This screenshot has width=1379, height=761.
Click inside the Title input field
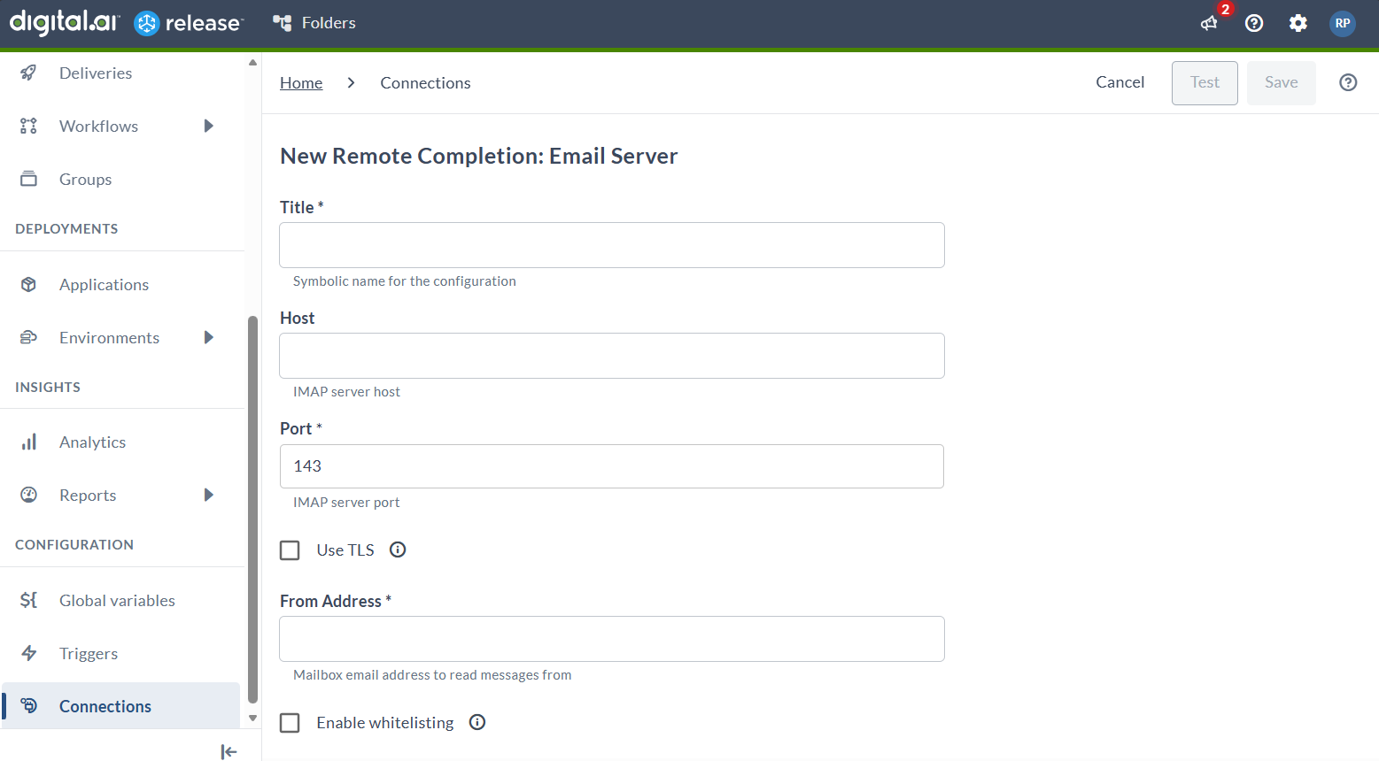611,245
